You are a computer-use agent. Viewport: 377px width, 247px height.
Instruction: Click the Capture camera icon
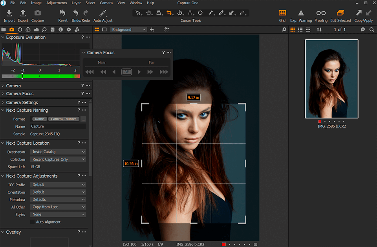coord(38,13)
